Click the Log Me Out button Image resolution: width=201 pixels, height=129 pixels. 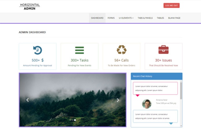171,5
